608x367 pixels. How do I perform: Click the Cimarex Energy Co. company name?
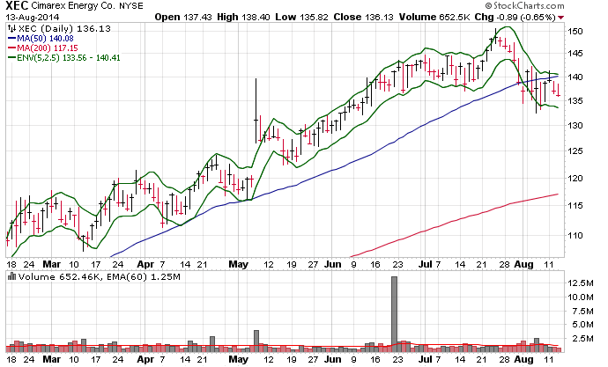(x=74, y=6)
